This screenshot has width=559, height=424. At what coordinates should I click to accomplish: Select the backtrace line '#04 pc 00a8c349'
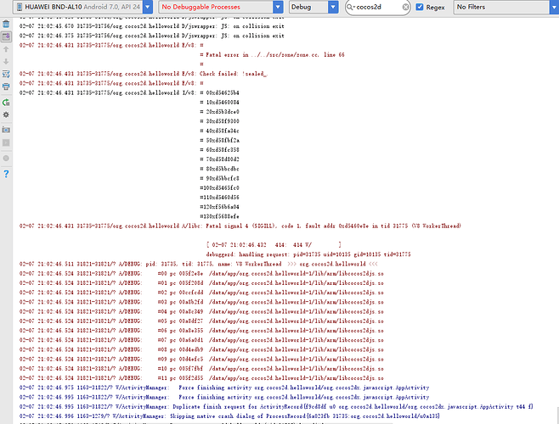[201, 312]
